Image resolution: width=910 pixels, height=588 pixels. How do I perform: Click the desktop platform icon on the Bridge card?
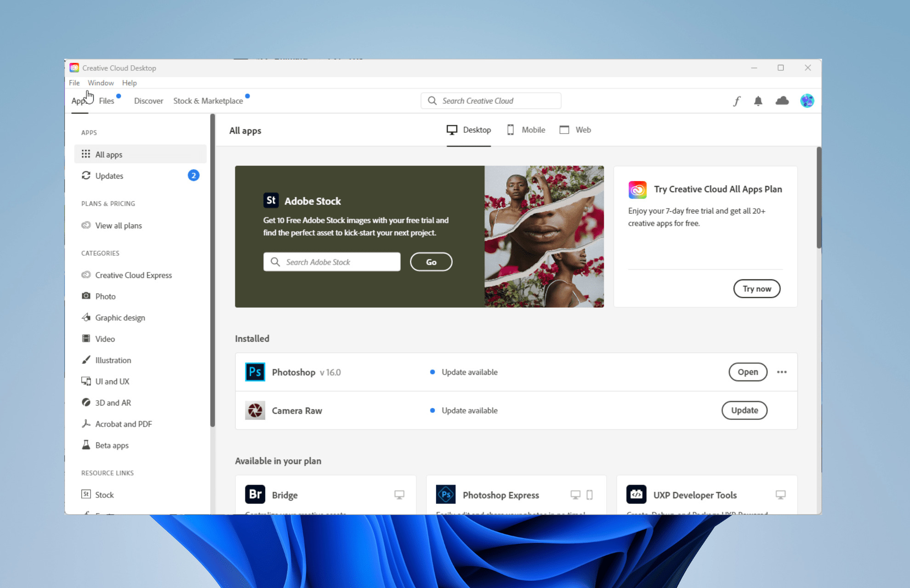(399, 495)
